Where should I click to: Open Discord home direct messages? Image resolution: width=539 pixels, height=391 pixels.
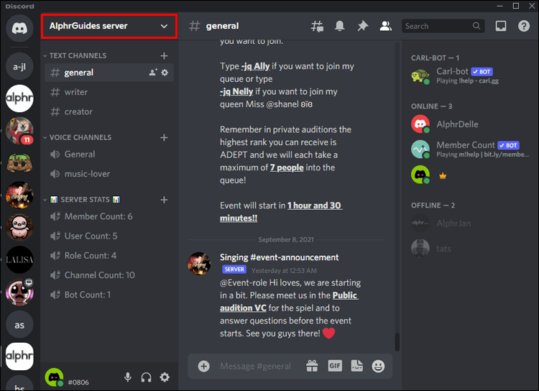tap(19, 28)
